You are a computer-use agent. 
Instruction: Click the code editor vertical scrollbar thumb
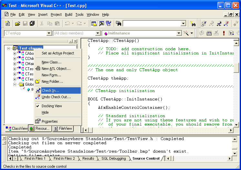point(236,67)
